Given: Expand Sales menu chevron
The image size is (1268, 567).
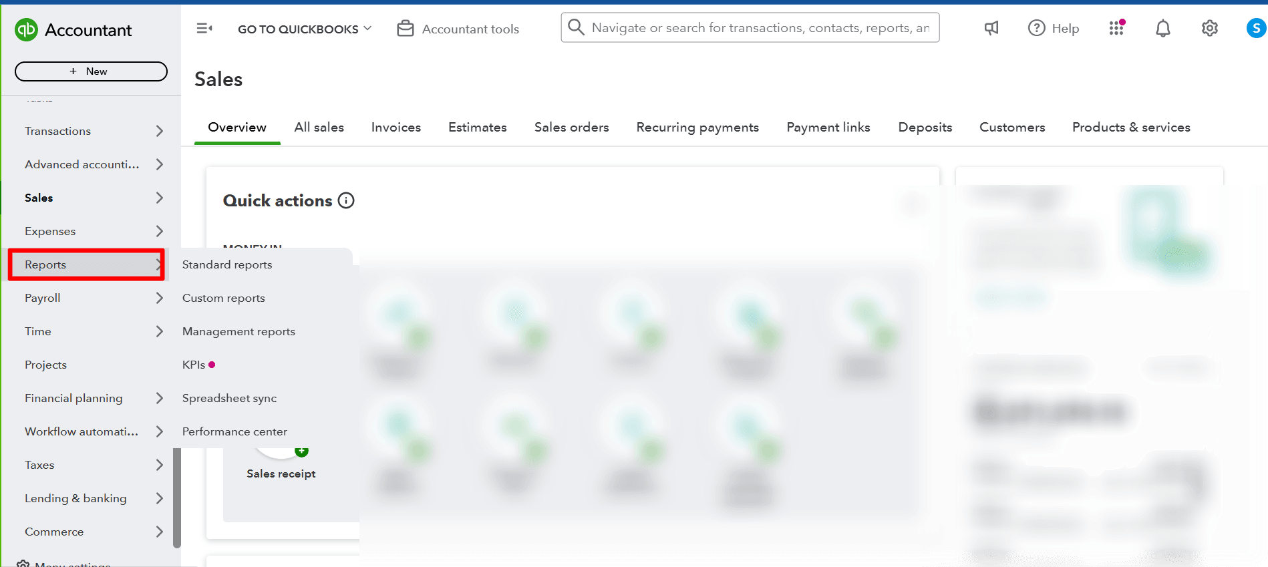Looking at the screenshot, I should point(159,198).
